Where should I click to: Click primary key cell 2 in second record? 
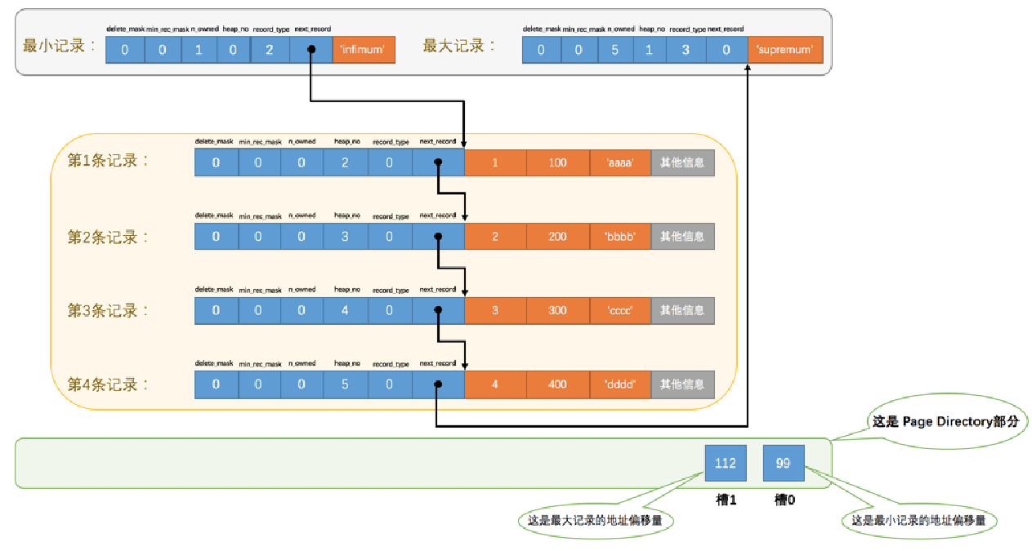(495, 236)
